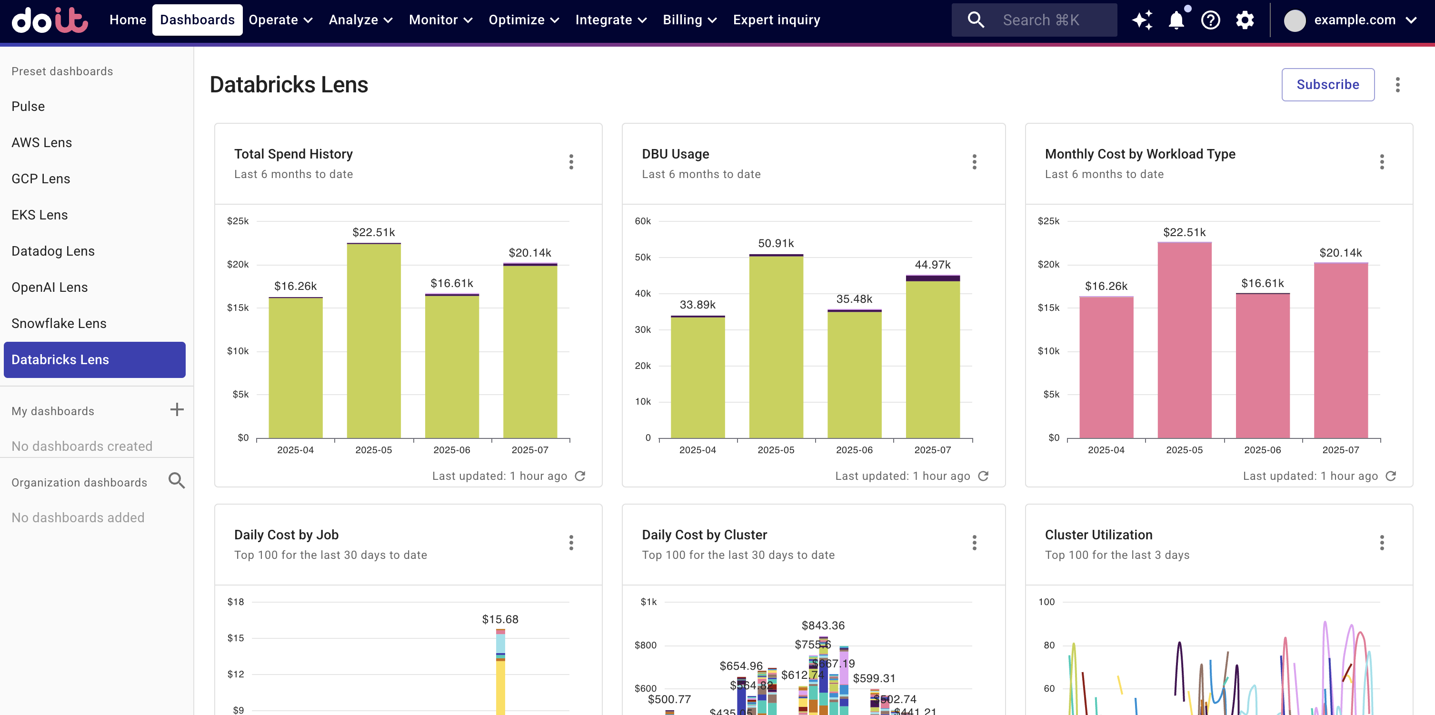Open Monthly Cost by Workload Type menu
This screenshot has width=1435, height=715.
pyautogui.click(x=1382, y=162)
